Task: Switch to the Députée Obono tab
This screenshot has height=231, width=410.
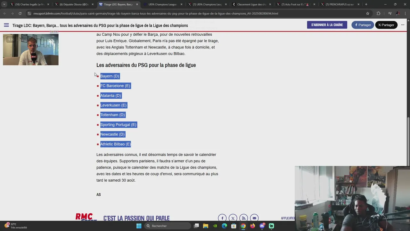Action: pyautogui.click(x=73, y=4)
